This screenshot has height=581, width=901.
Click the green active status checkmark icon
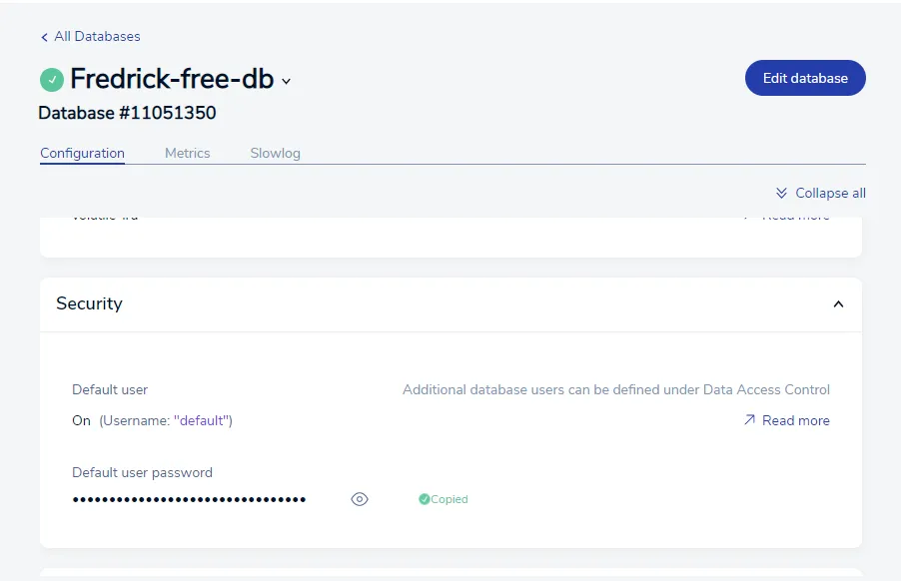click(x=52, y=79)
